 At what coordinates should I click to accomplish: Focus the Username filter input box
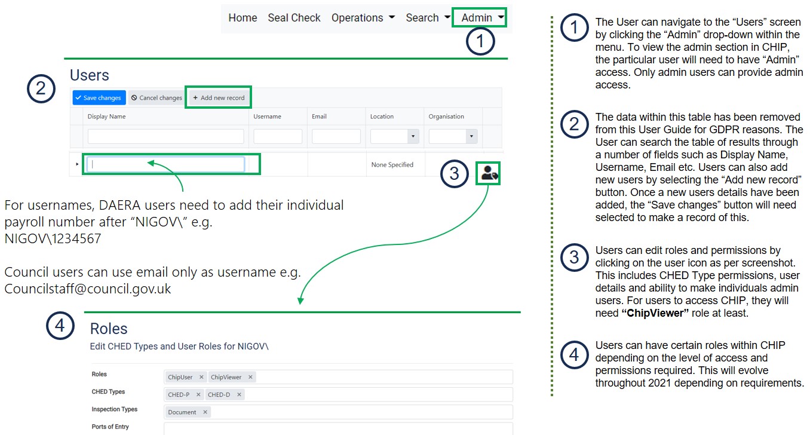(278, 137)
